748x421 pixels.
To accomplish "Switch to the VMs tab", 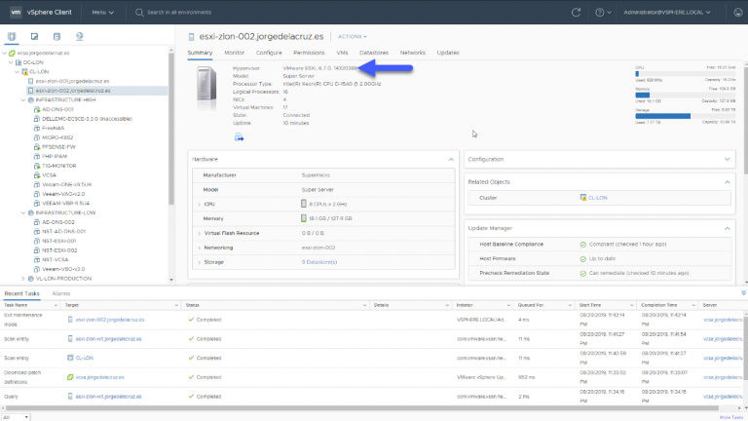I will 342,53.
